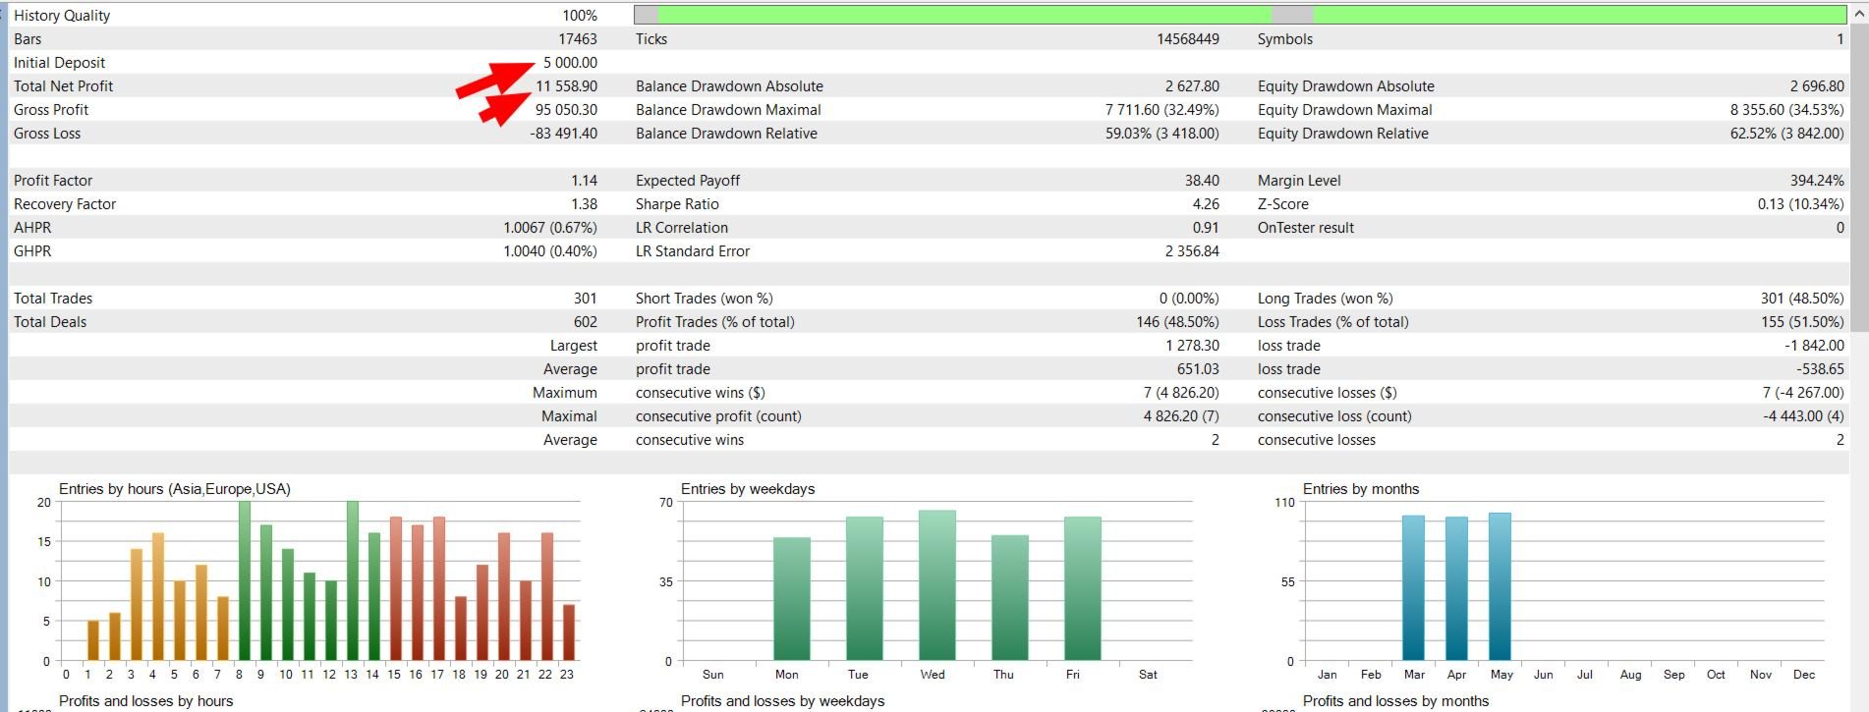Select the "2 696.80" equity drawdown value
This screenshot has height=712, width=1869.
[x=1817, y=86]
